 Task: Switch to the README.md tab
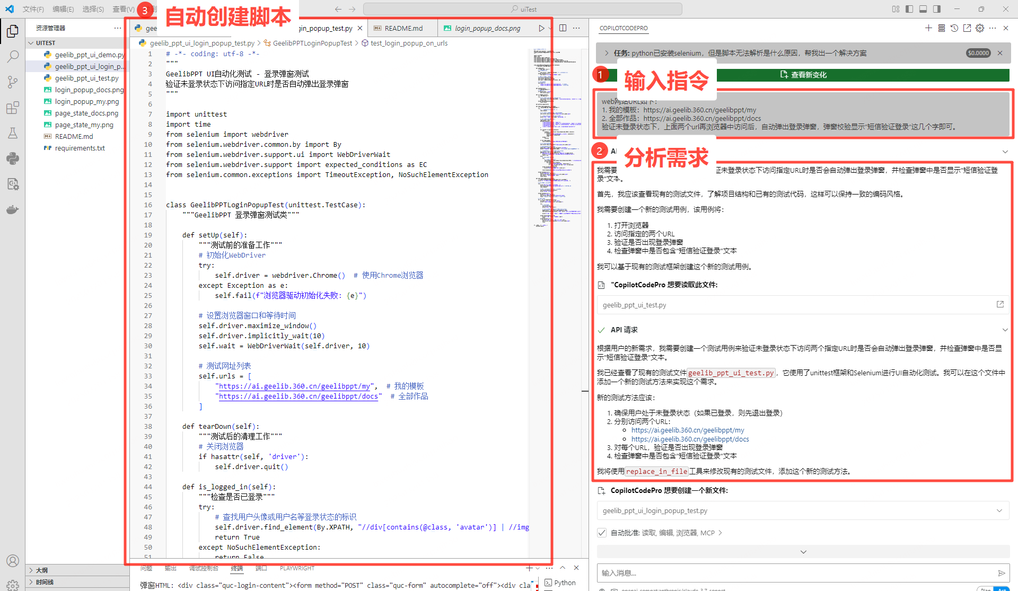(403, 28)
